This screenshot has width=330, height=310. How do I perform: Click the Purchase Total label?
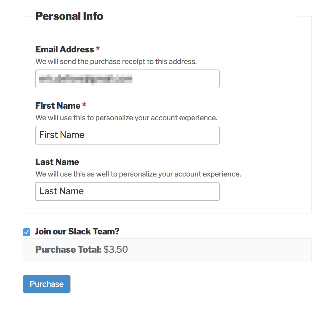pos(68,250)
